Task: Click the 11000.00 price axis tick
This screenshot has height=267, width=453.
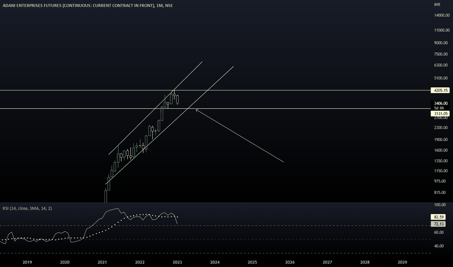Action: pyautogui.click(x=442, y=30)
